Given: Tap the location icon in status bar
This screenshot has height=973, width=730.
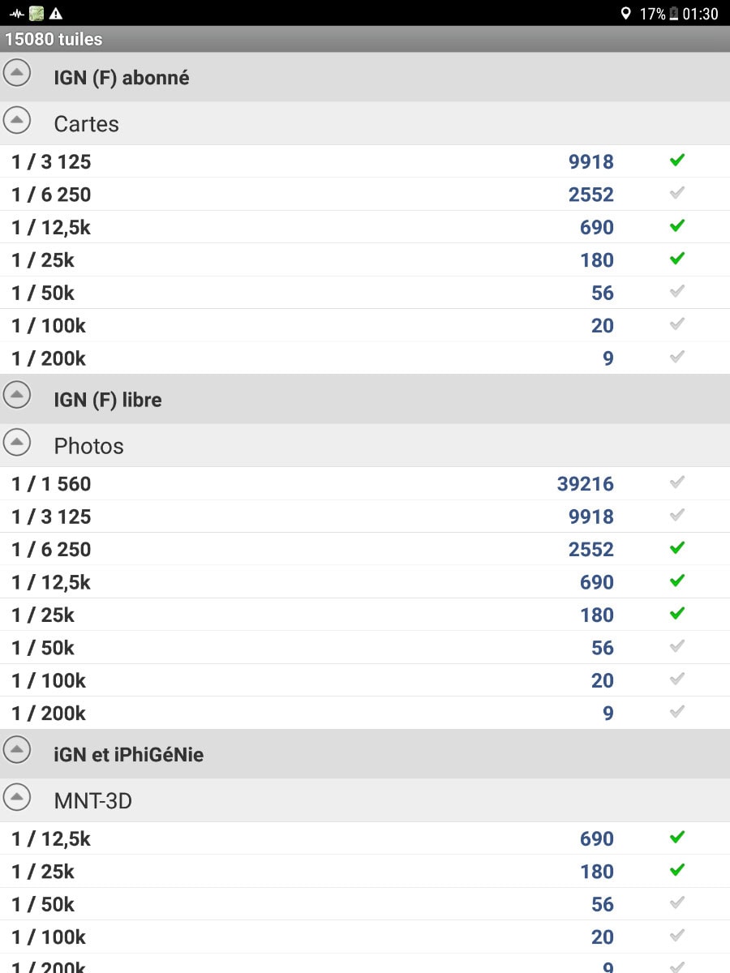Looking at the screenshot, I should (625, 13).
